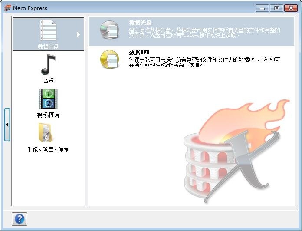Image resolution: width=302 pixels, height=231 pixels.
Task: Open the 映像、项目、复制 category label
Action: [x=48, y=149]
